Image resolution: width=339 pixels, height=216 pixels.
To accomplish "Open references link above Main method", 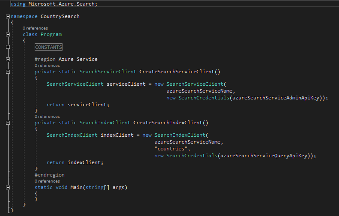I will [47, 181].
